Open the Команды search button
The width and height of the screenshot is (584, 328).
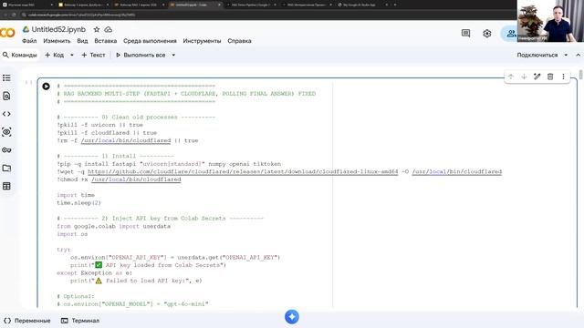[20, 55]
